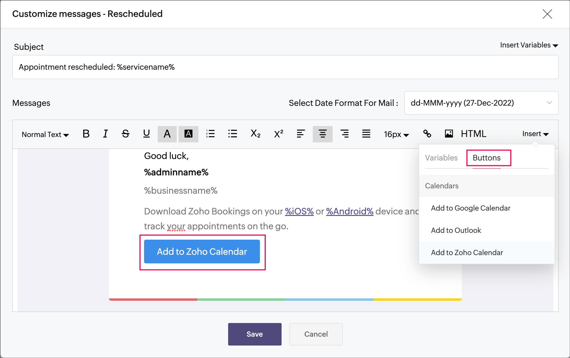Switch to HTML source view

[x=473, y=134]
